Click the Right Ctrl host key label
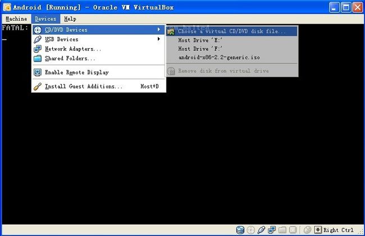 tap(338, 230)
